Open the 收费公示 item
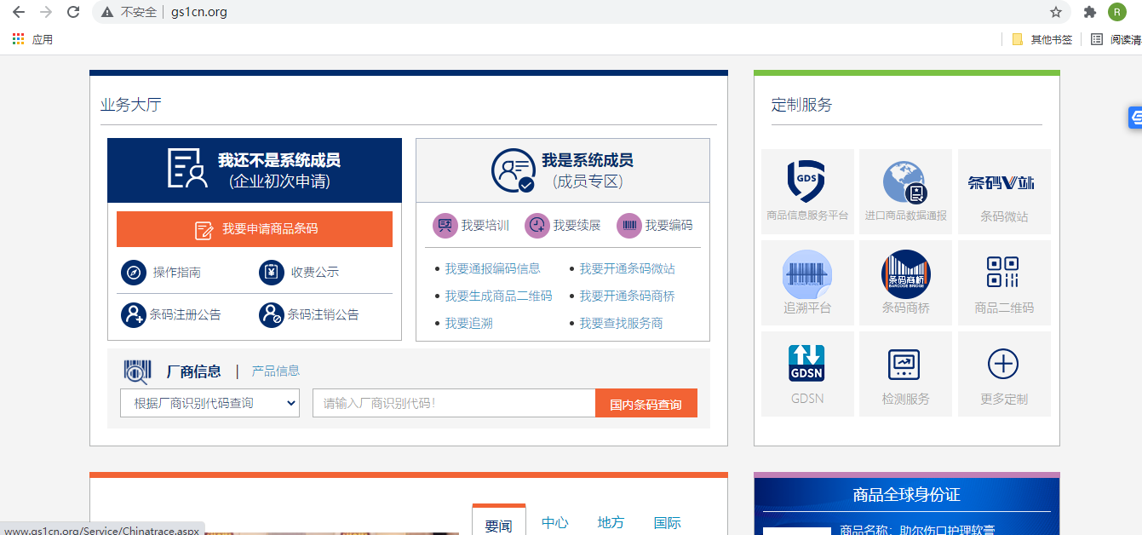Viewport: 1142px width, 535px height. (314, 273)
